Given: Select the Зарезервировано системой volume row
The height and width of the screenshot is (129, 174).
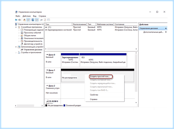Looking at the screenshot, I should (91, 30).
